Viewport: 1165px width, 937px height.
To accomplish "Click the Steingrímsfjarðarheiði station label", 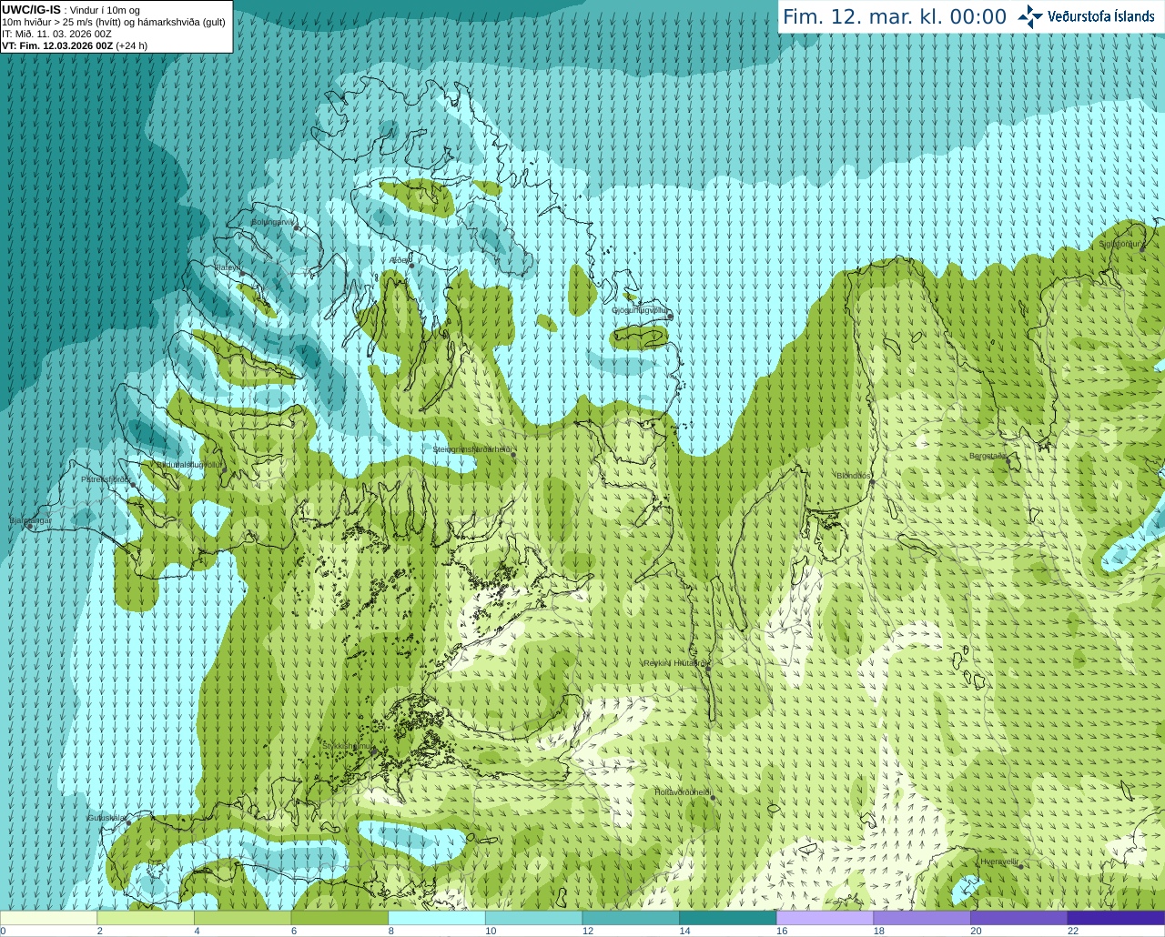I will [x=471, y=449].
